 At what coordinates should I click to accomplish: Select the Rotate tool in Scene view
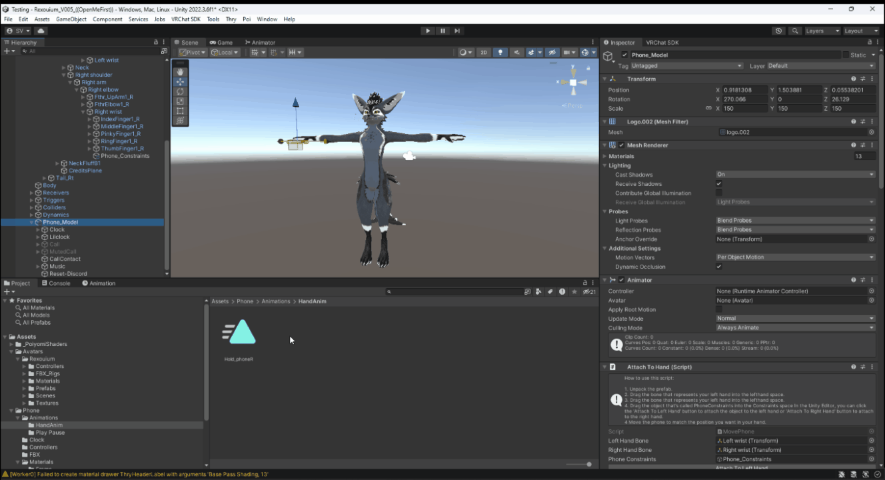180,91
